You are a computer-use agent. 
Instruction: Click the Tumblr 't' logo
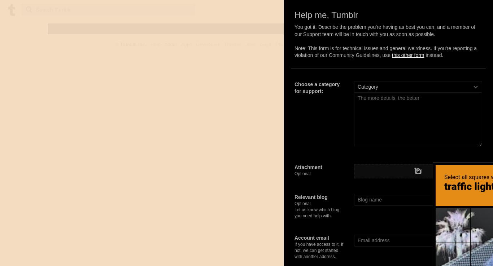[x=12, y=10]
